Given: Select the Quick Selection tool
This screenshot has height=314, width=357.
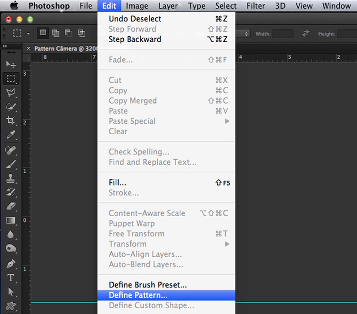Looking at the screenshot, I should point(11,107).
